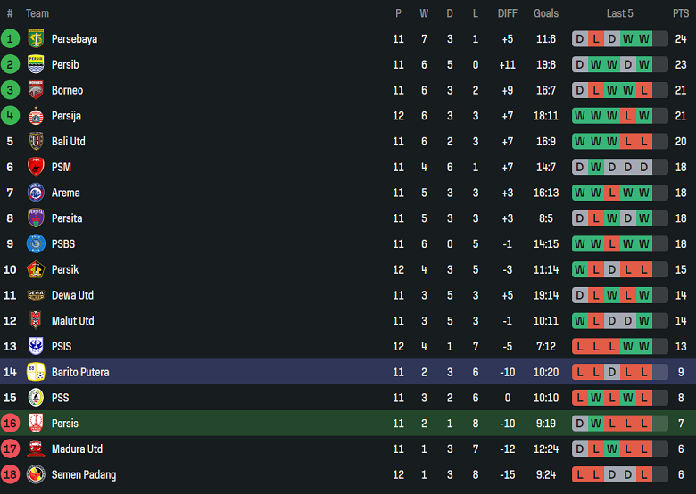Open the PSBS blue round crest
This screenshot has width=696, height=494.
(36, 244)
